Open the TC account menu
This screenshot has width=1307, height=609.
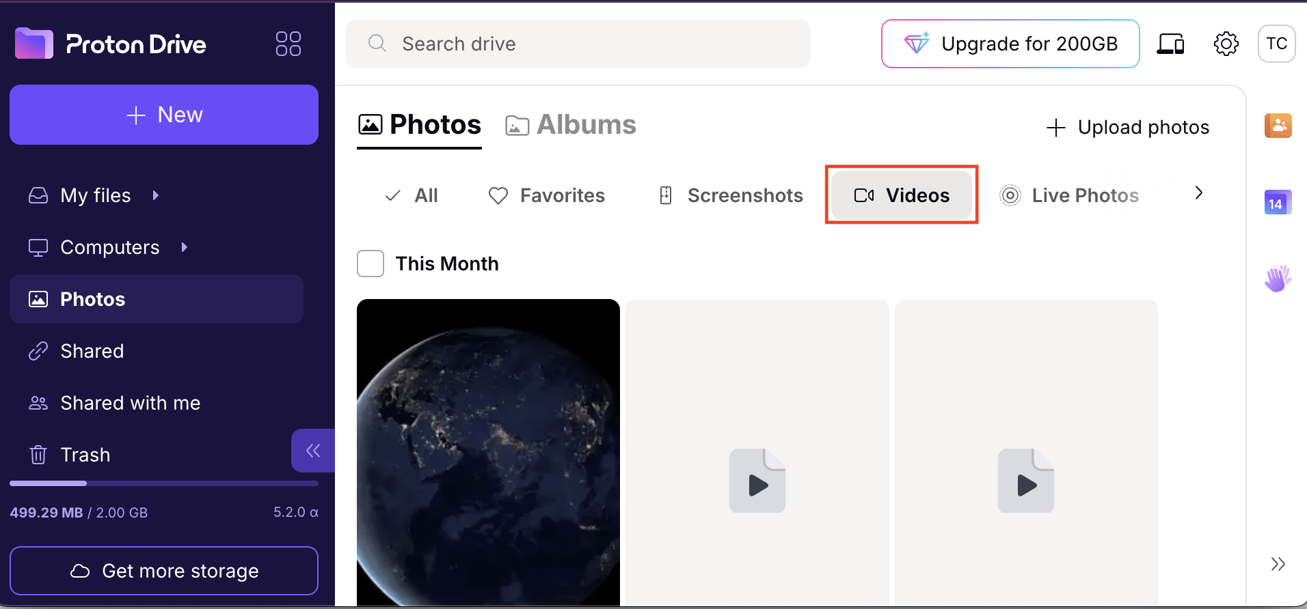(1277, 44)
